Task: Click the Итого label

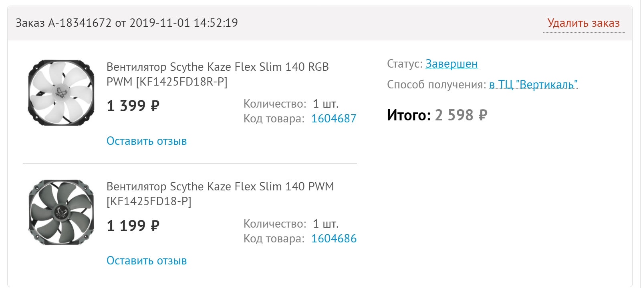Action: (409, 115)
